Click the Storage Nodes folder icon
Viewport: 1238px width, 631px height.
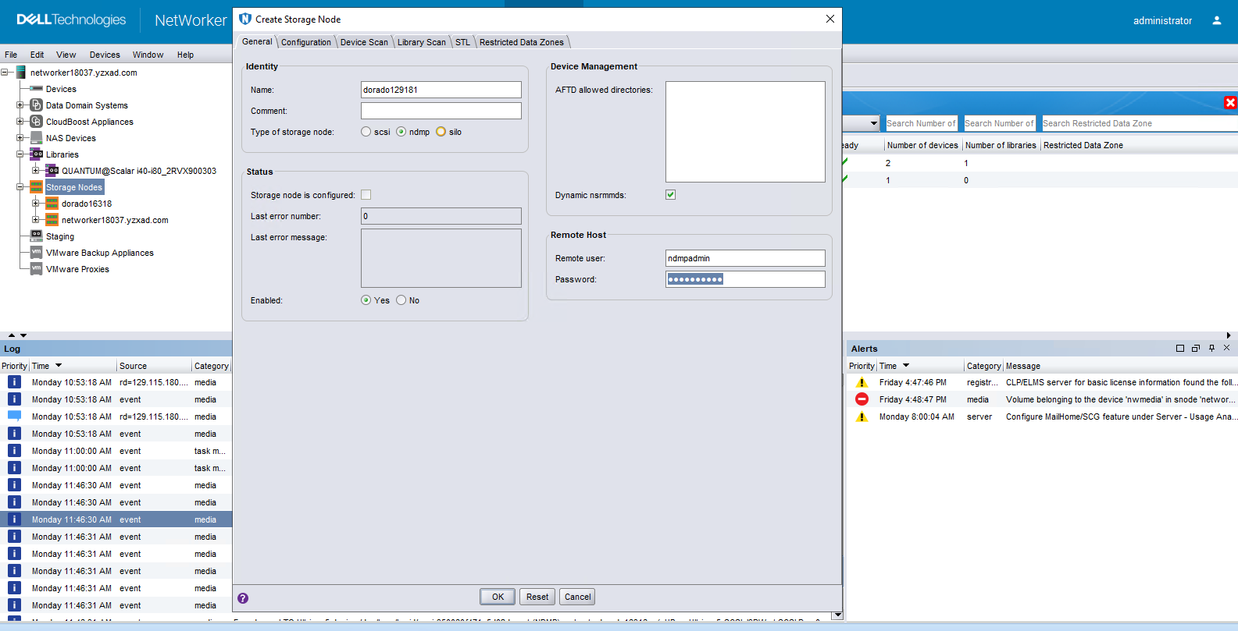(36, 187)
